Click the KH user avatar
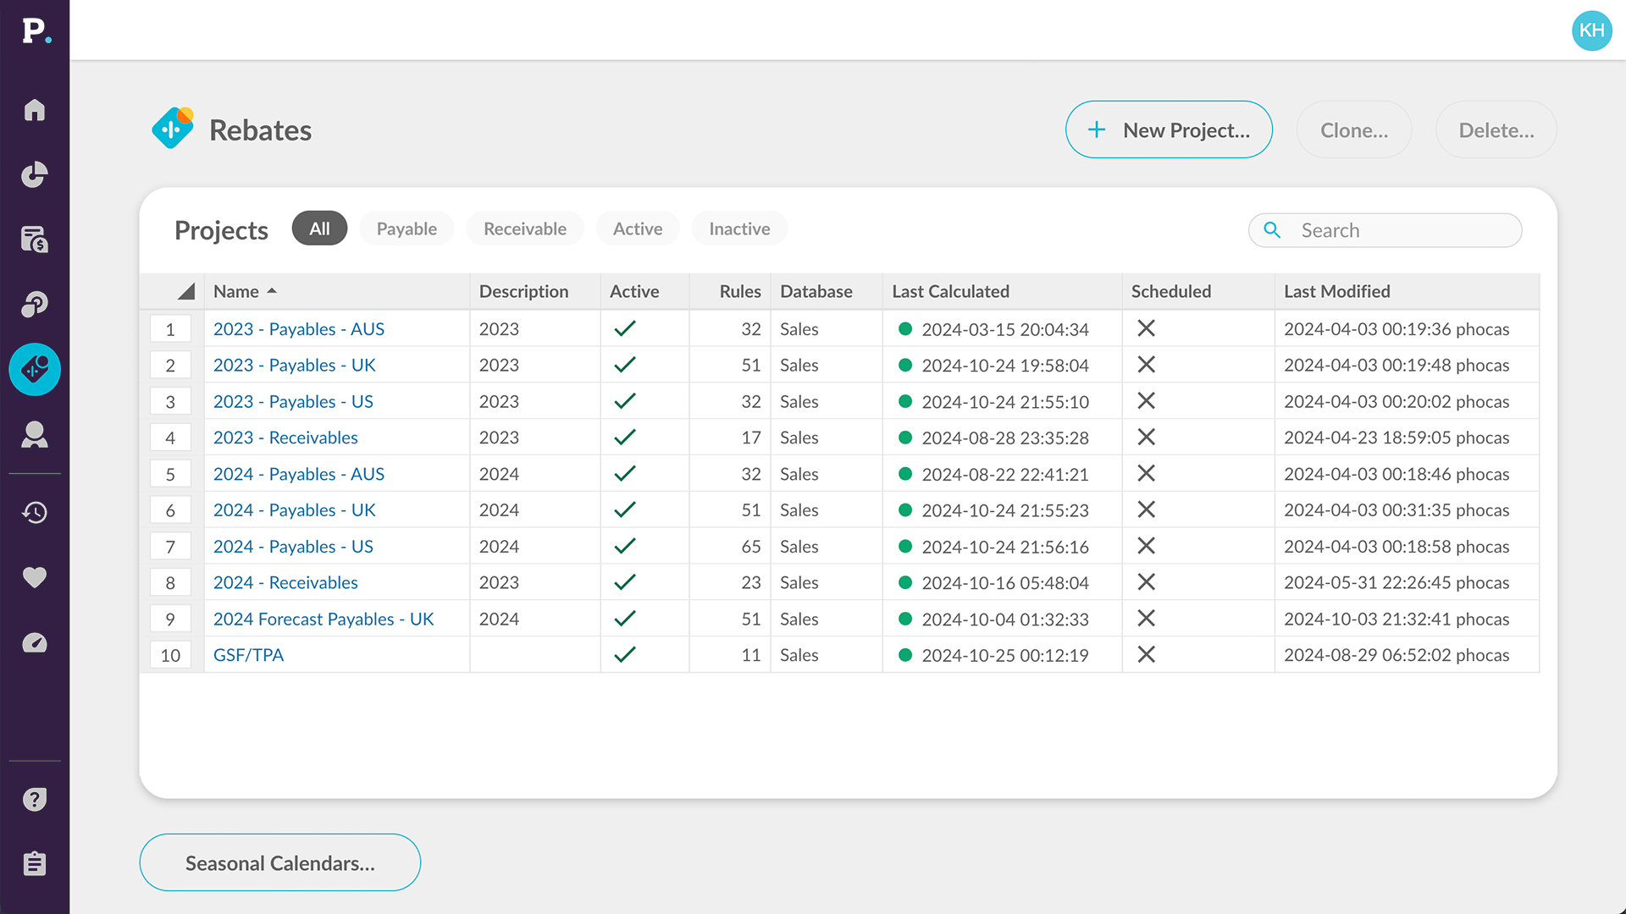This screenshot has height=914, width=1626. [x=1591, y=30]
